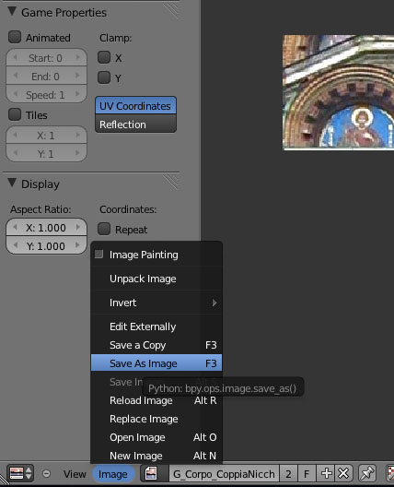394x487 pixels.
Task: Click the Game Properties panel drag grip
Action: 171,10
